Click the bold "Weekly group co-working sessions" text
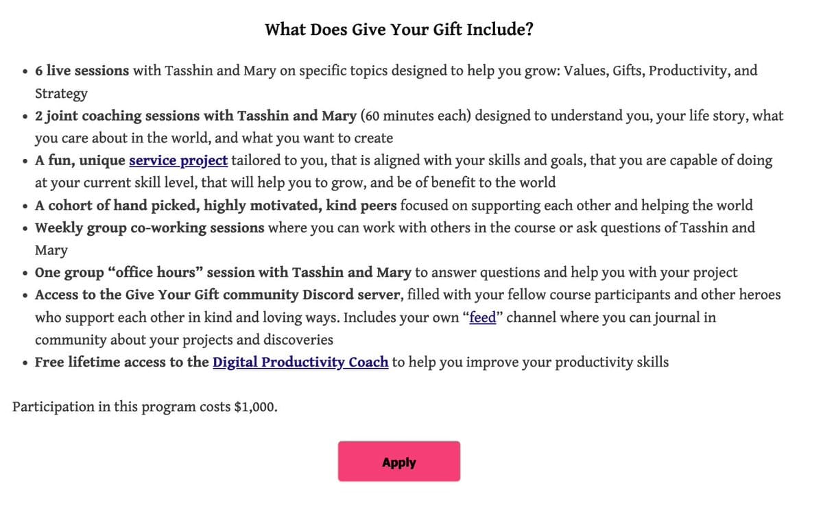The height and width of the screenshot is (505, 823). click(150, 227)
